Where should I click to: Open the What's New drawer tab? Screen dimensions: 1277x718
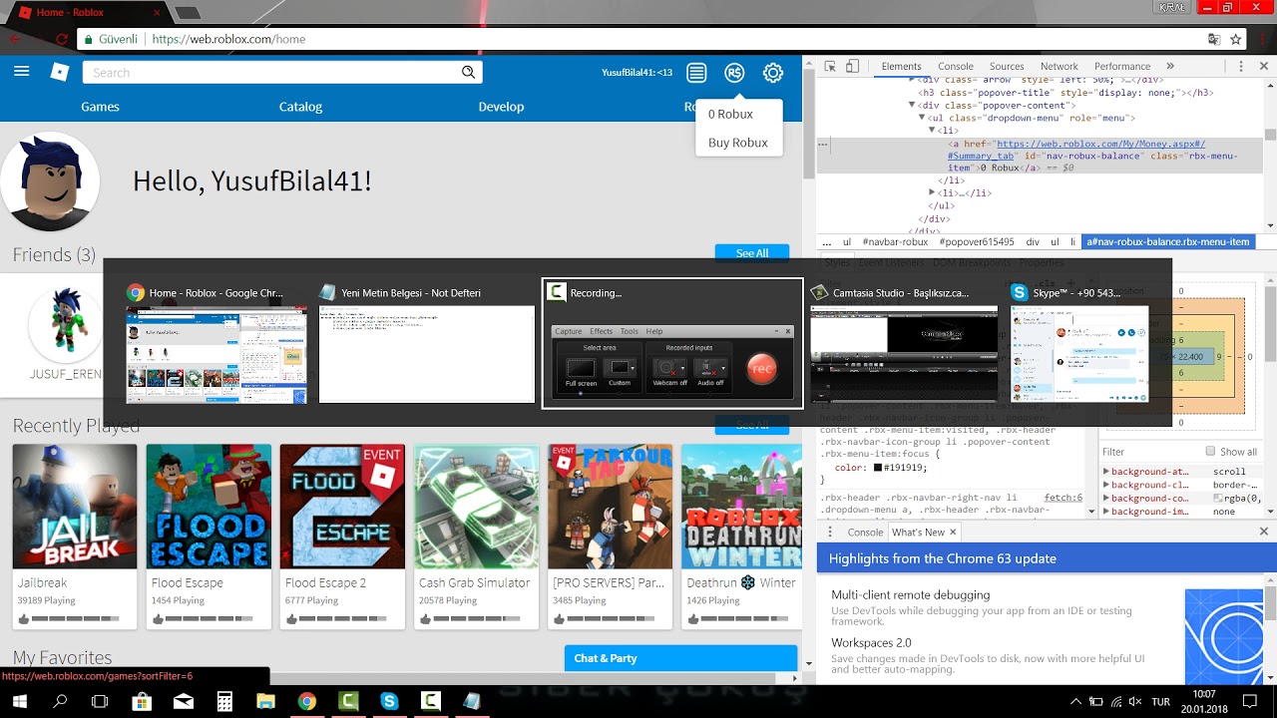tap(919, 533)
